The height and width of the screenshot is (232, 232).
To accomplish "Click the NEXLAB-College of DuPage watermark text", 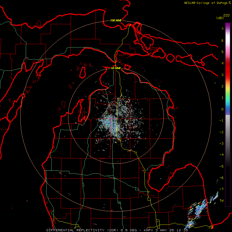I will click(x=207, y=3).
